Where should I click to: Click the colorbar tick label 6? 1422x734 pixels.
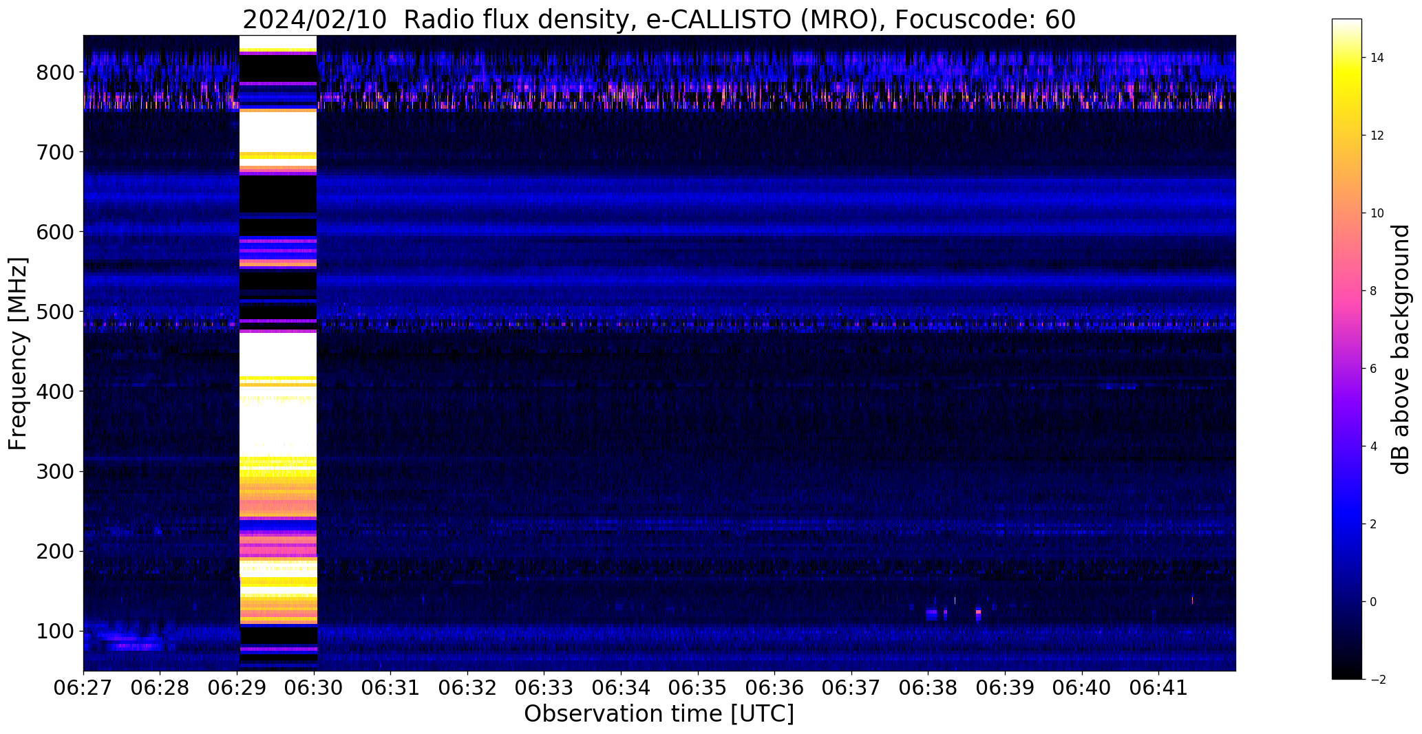pos(1373,369)
